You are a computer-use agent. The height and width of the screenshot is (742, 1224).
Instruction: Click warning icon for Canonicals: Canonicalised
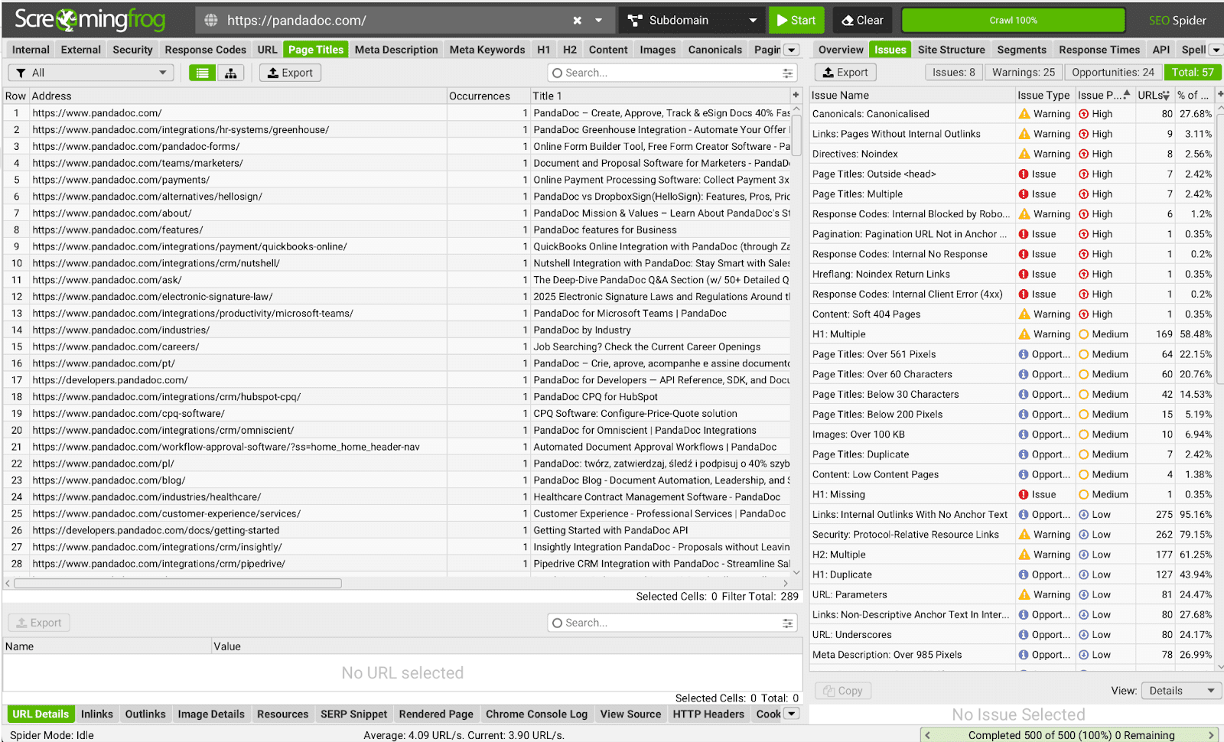(1024, 114)
